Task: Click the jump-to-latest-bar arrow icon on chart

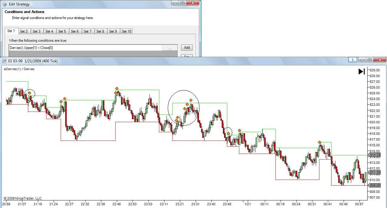Action: (362, 72)
